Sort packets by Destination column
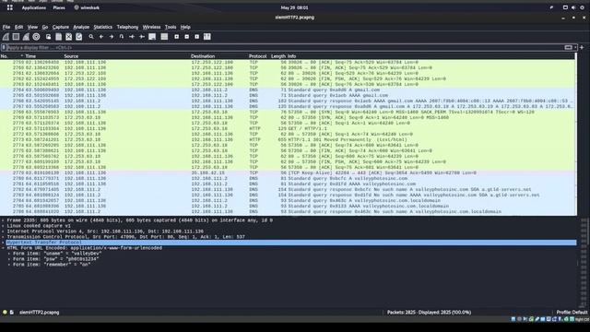Viewport: 590px width, 332px height. 203,56
